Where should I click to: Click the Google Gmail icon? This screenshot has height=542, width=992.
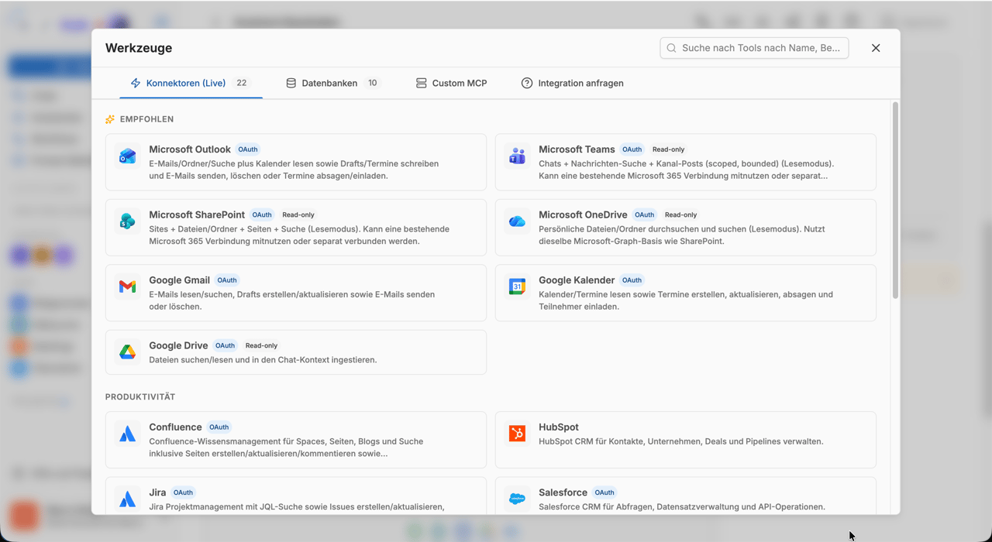point(127,287)
